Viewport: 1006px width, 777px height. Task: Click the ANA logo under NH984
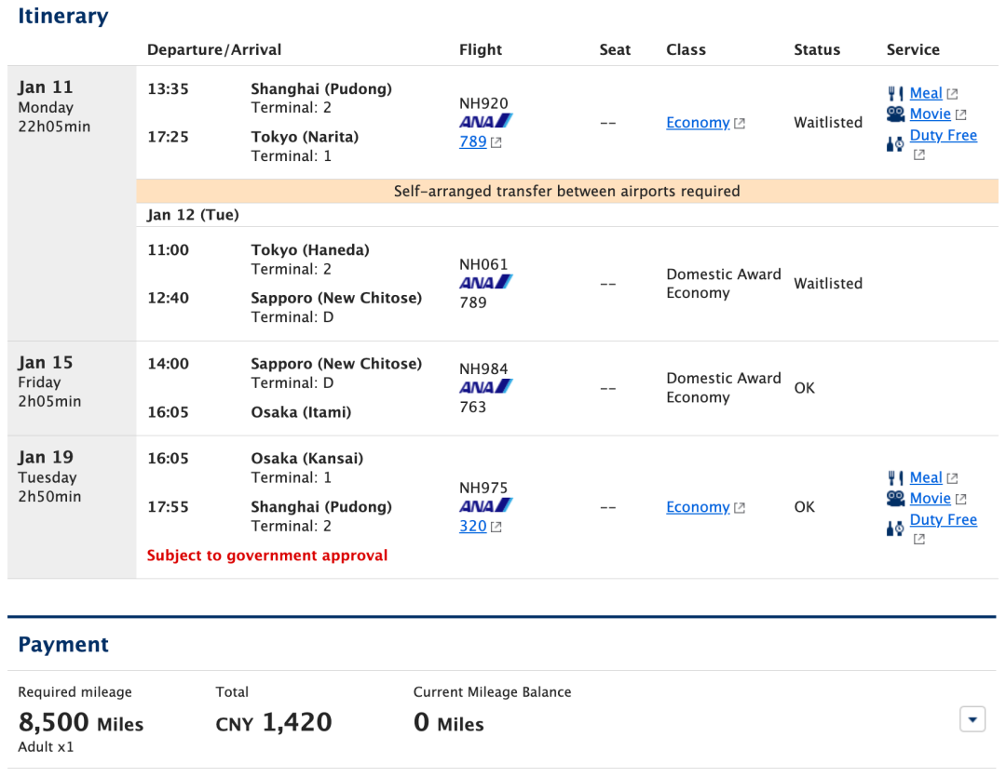tap(485, 386)
